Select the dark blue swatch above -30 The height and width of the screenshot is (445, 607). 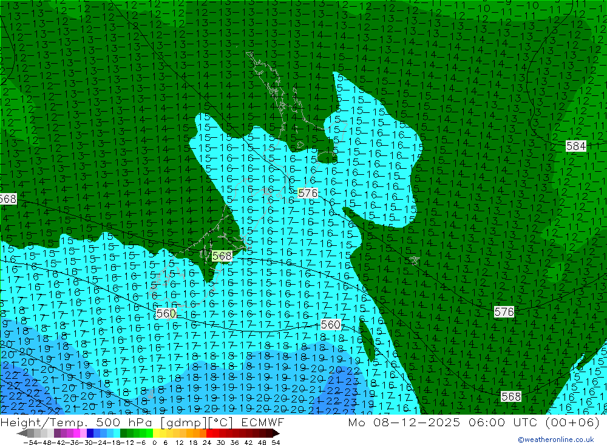point(90,433)
